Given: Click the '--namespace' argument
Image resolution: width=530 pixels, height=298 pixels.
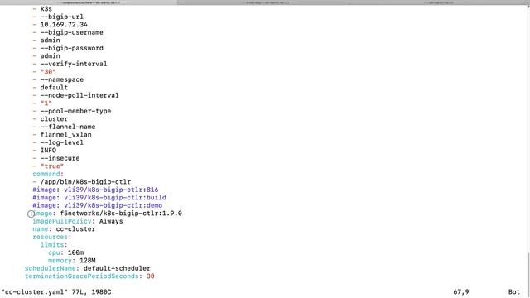Looking at the screenshot, I should click(x=62, y=79).
